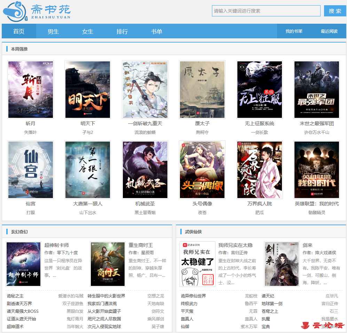Click the 斩月 title link
The image size is (347, 333).
tap(31, 123)
